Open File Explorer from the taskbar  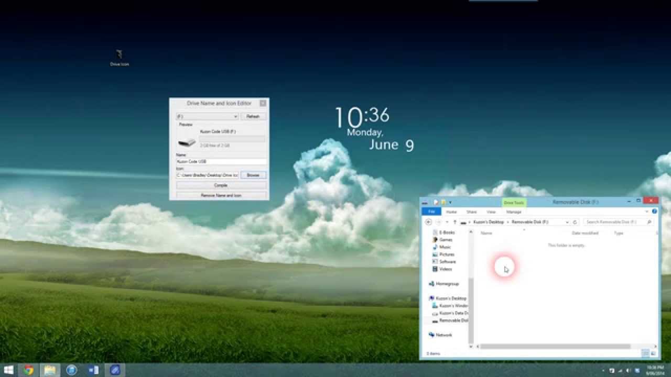coord(50,370)
